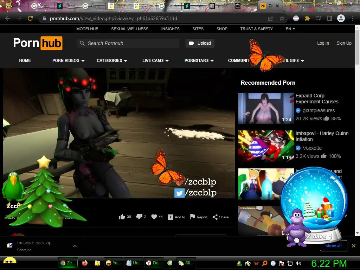This screenshot has width=360, height=270.
Task: Close the active browser tab
Action: (277, 6)
